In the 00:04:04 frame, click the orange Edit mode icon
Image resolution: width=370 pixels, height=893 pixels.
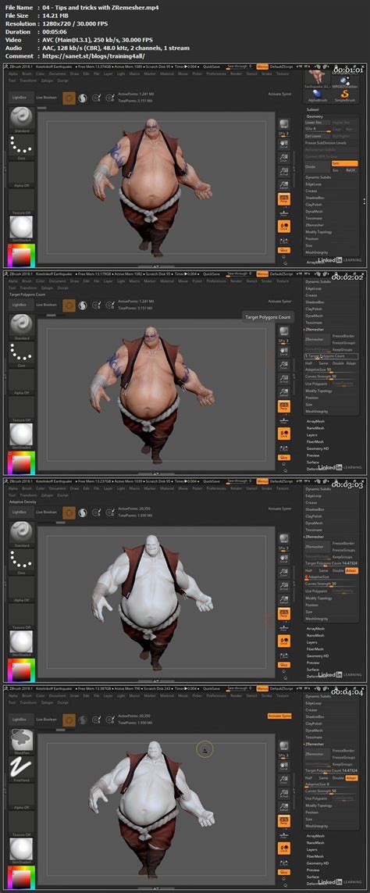click(x=69, y=720)
